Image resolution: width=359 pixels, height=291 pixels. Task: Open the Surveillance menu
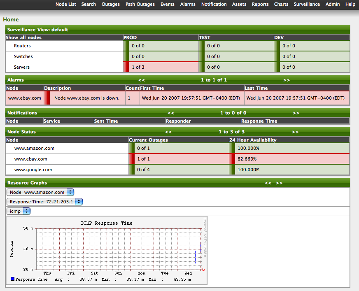[306, 5]
